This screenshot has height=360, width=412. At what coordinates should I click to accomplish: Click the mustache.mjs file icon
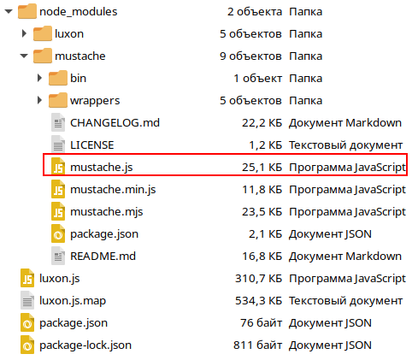pyautogui.click(x=58, y=211)
